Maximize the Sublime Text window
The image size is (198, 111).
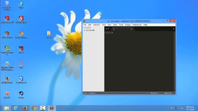(167, 21)
